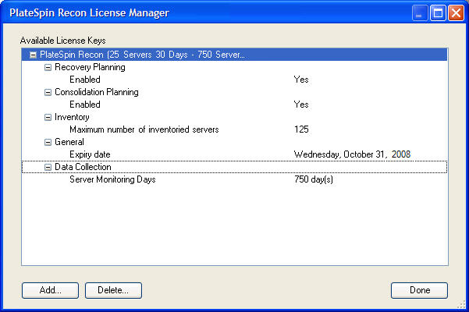Collapse the General section
469x312 pixels.
(48, 143)
